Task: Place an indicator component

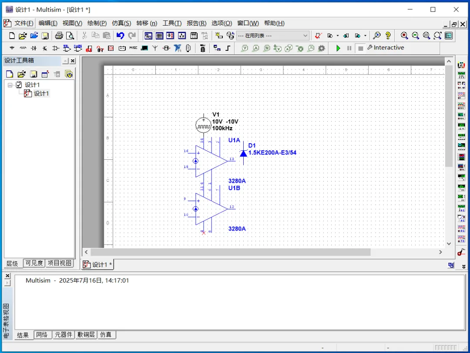Action: coord(111,48)
